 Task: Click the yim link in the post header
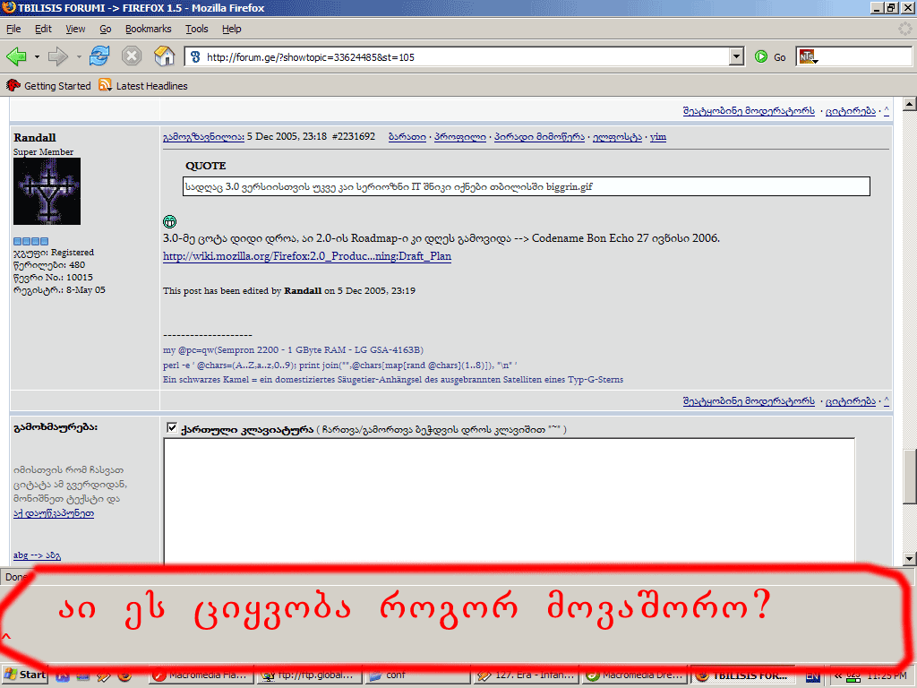pos(658,137)
